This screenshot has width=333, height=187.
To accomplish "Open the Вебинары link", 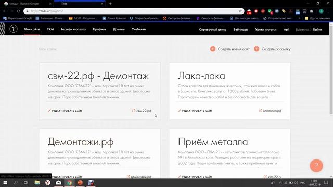I will [240, 30].
